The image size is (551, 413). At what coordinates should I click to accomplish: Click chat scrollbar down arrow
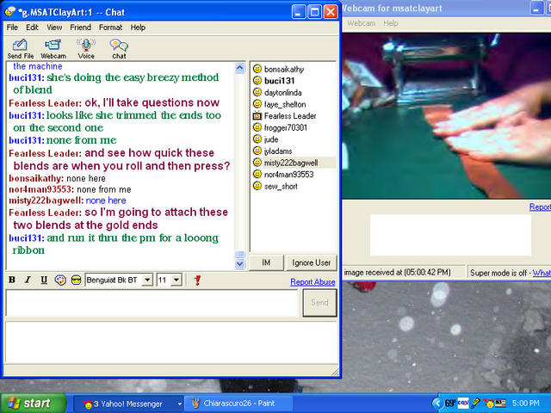pos(239,264)
